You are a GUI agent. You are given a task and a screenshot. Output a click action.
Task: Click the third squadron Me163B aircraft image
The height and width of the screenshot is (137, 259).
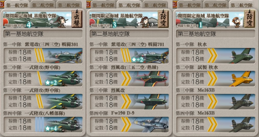[241, 102]
